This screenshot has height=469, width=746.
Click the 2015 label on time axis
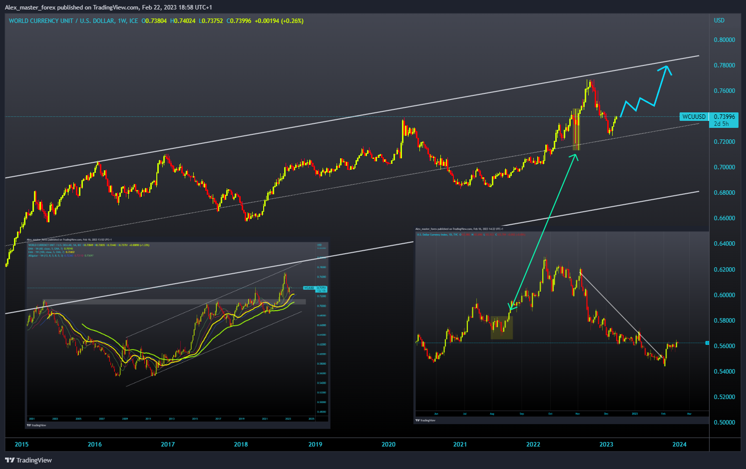(x=21, y=445)
